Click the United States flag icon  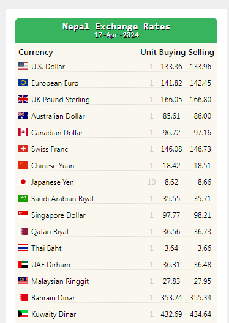23,66
